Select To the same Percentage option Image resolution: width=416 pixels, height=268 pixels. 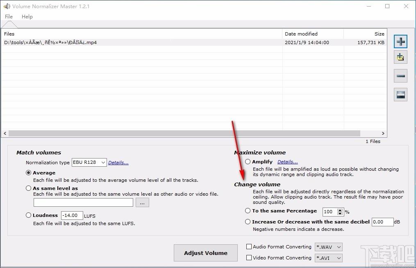248,210
